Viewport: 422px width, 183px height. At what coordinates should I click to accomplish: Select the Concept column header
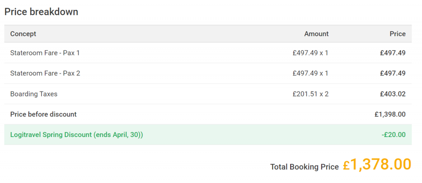(23, 34)
